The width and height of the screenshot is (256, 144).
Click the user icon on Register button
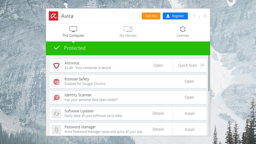[168, 16]
